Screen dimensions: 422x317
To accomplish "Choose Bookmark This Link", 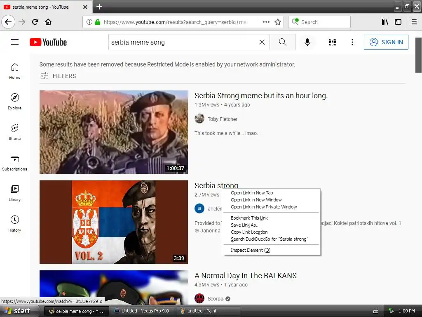I will pyautogui.click(x=271, y=218).
